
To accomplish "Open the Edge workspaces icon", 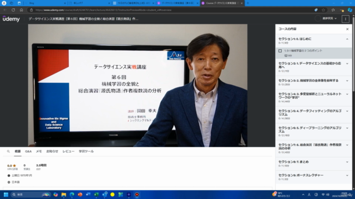I will (12, 3).
